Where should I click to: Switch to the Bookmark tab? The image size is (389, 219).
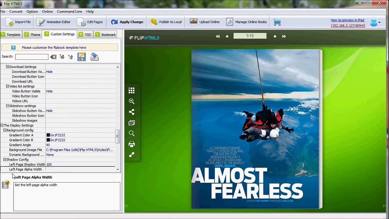point(105,35)
